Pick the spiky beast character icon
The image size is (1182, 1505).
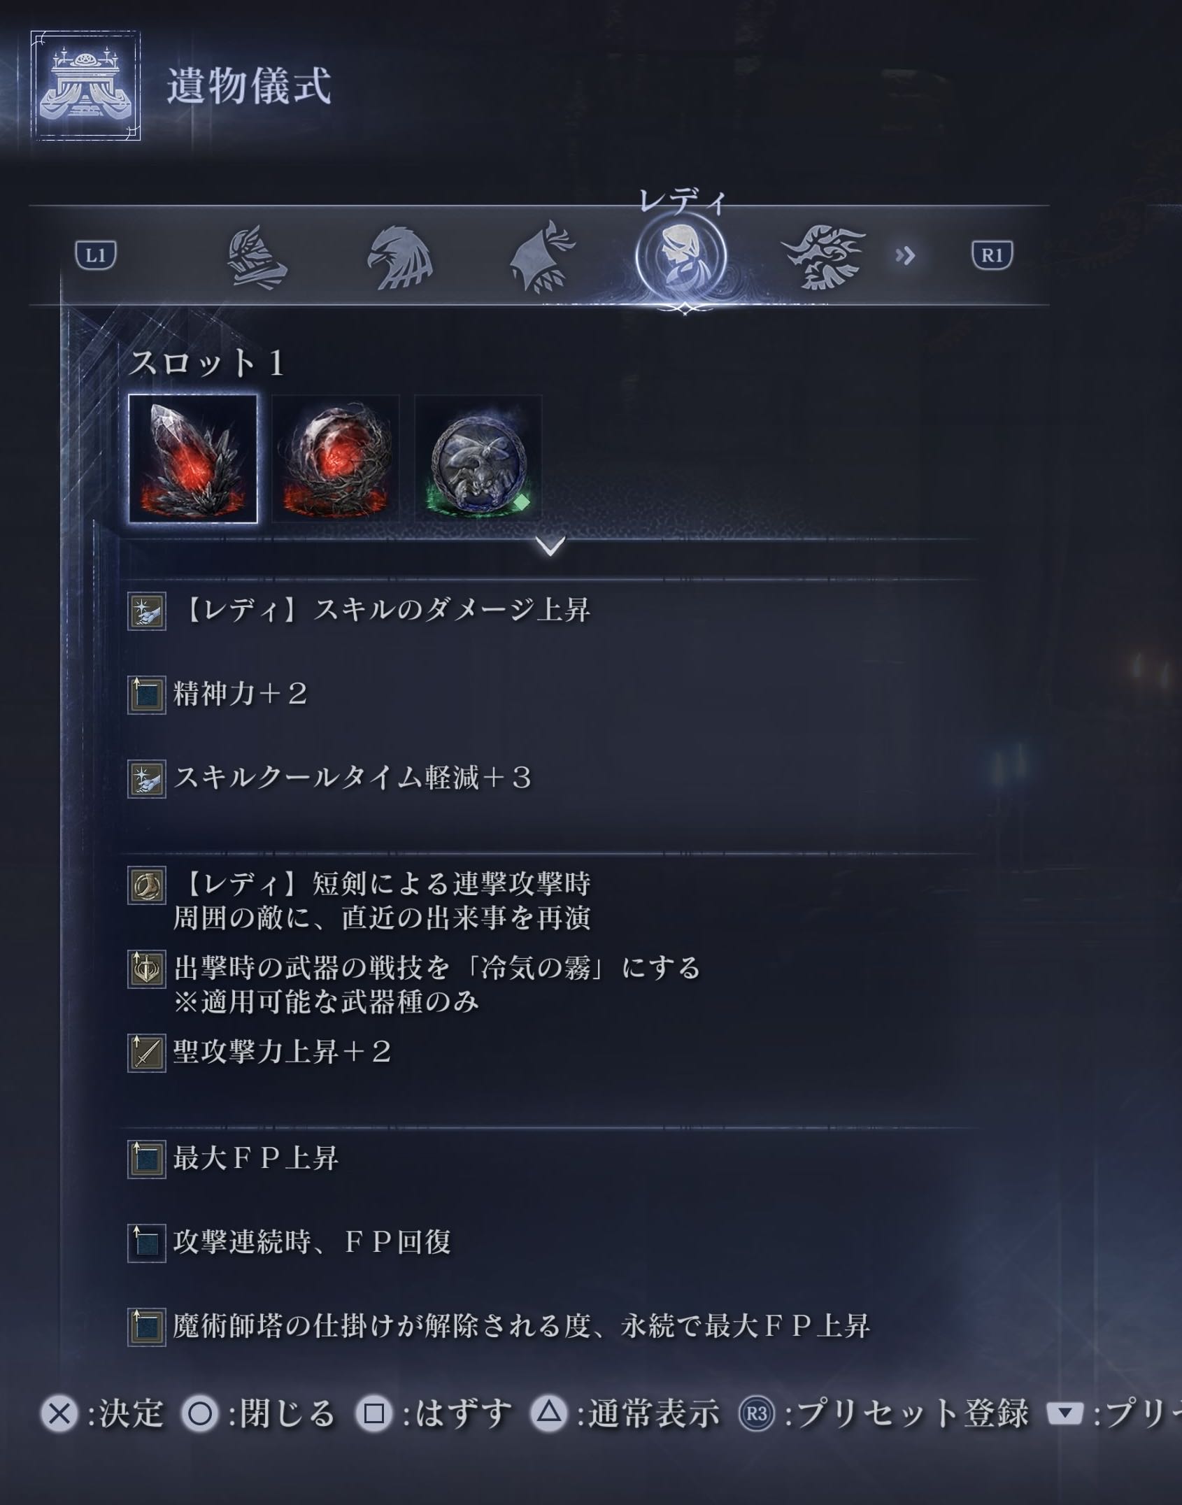click(823, 257)
